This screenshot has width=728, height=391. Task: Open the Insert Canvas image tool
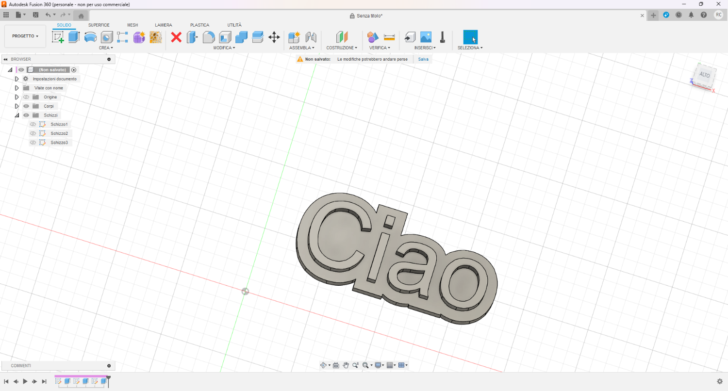[426, 37]
